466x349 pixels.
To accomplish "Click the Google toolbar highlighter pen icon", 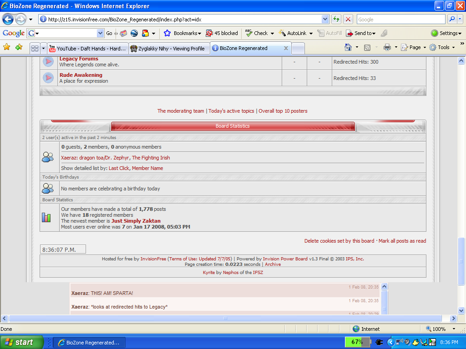I will click(384, 33).
